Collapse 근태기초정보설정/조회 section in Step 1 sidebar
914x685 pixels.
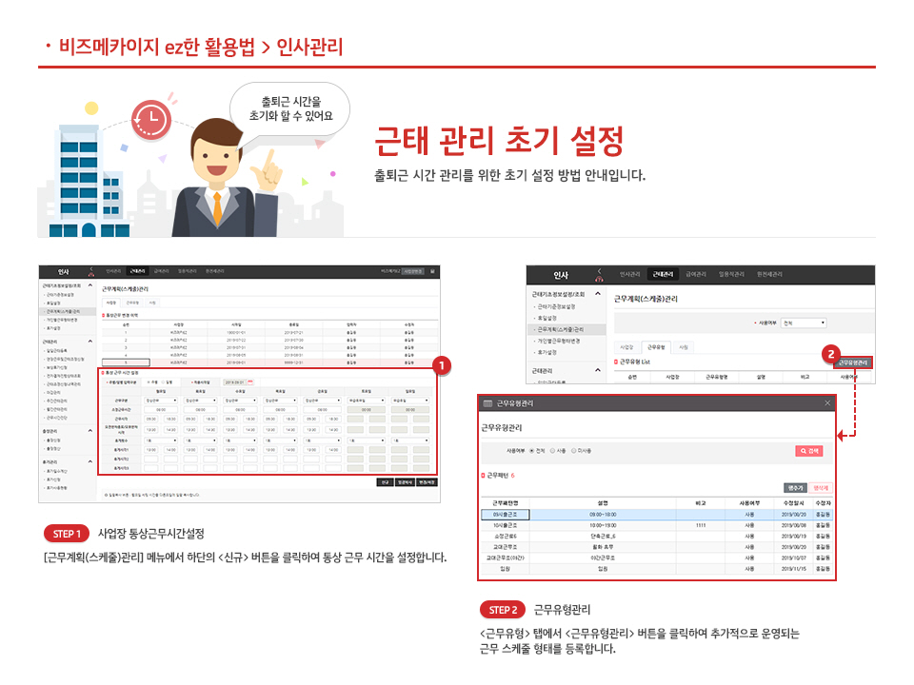pyautogui.click(x=90, y=286)
